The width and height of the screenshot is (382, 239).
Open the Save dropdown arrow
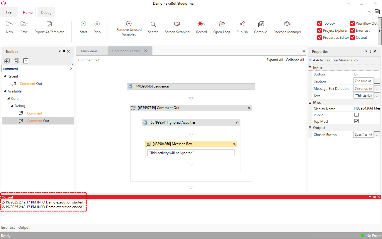pos(27,24)
